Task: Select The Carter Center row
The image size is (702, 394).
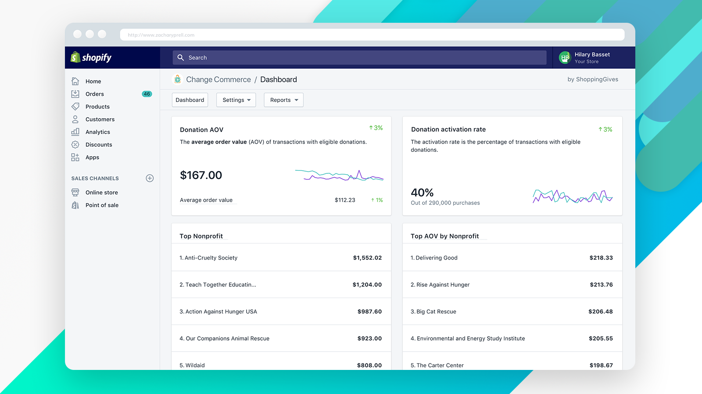Action: [x=512, y=361]
